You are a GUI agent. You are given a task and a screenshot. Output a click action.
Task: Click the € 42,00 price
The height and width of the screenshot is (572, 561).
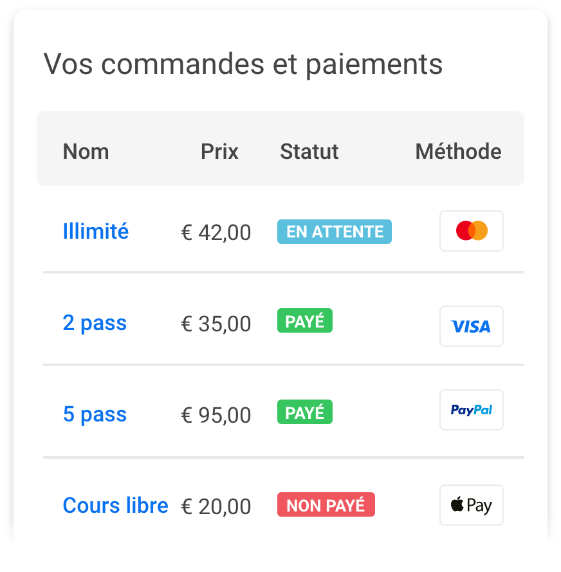216,232
